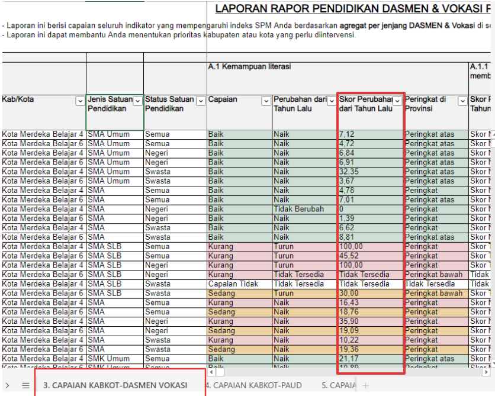Select the Naik cell in the 21,17 row

305,359
